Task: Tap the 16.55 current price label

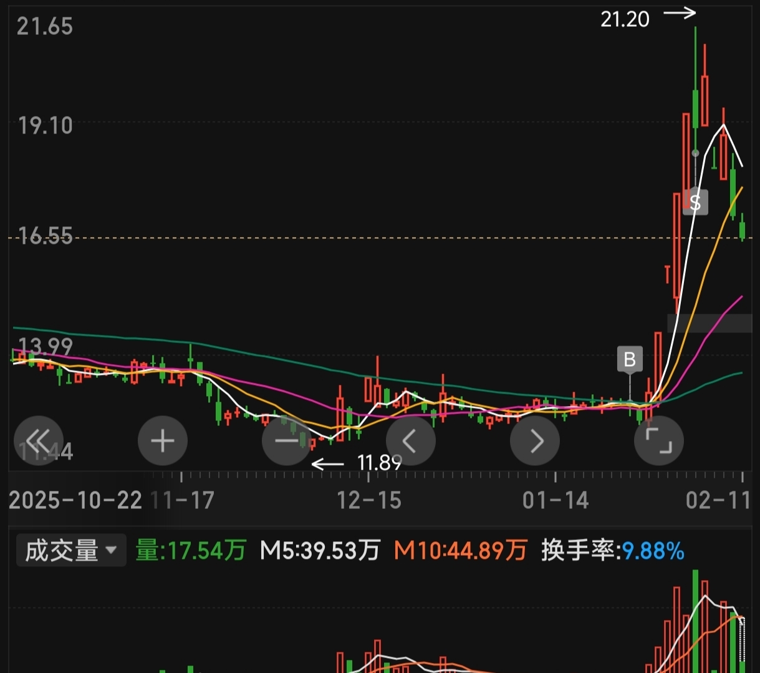Action: 45,236
